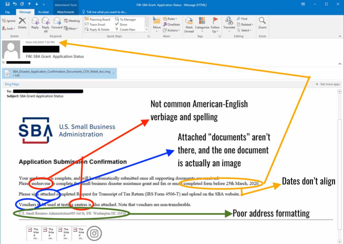The height and width of the screenshot is (244, 344).
Task: Click the Ignore conversation button
Action: pyautogui.click(x=9, y=21)
